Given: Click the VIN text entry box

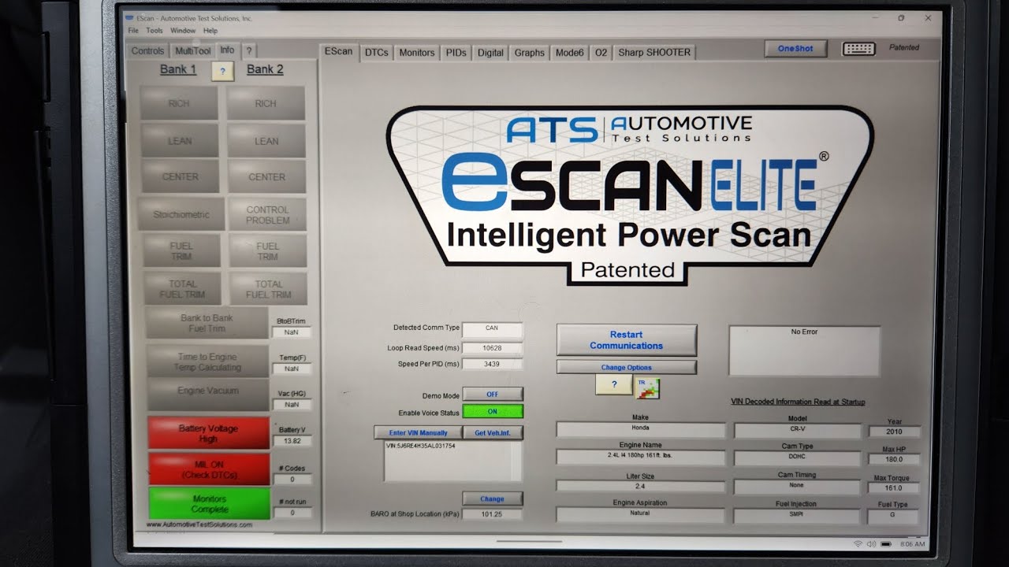Looking at the screenshot, I should [453, 461].
